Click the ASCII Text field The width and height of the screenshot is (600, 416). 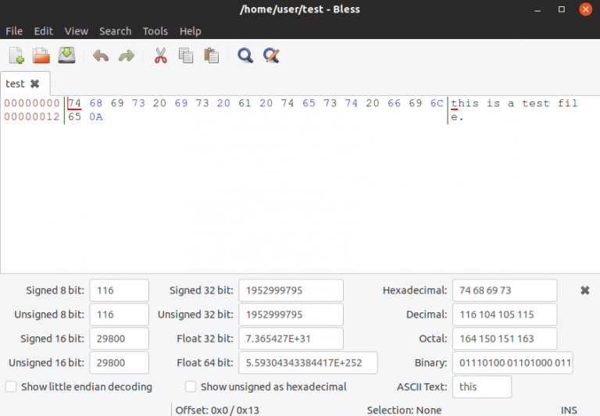481,387
